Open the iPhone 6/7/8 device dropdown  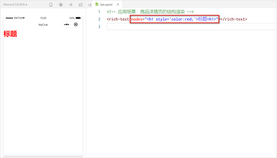(x=15, y=5)
